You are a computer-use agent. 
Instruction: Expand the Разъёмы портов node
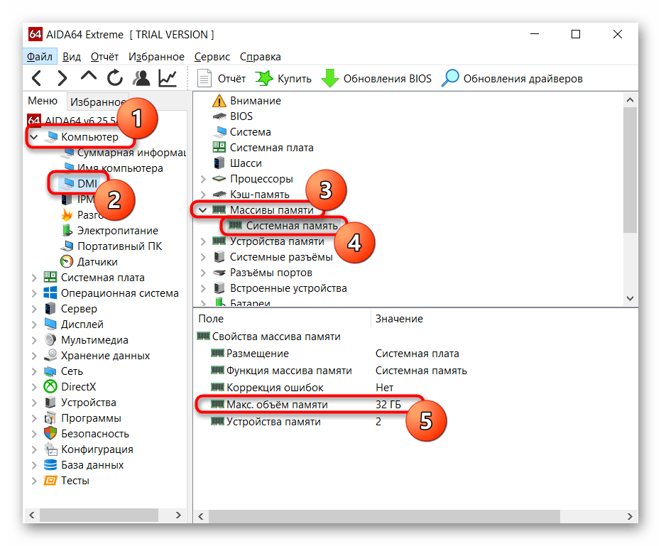pos(203,273)
